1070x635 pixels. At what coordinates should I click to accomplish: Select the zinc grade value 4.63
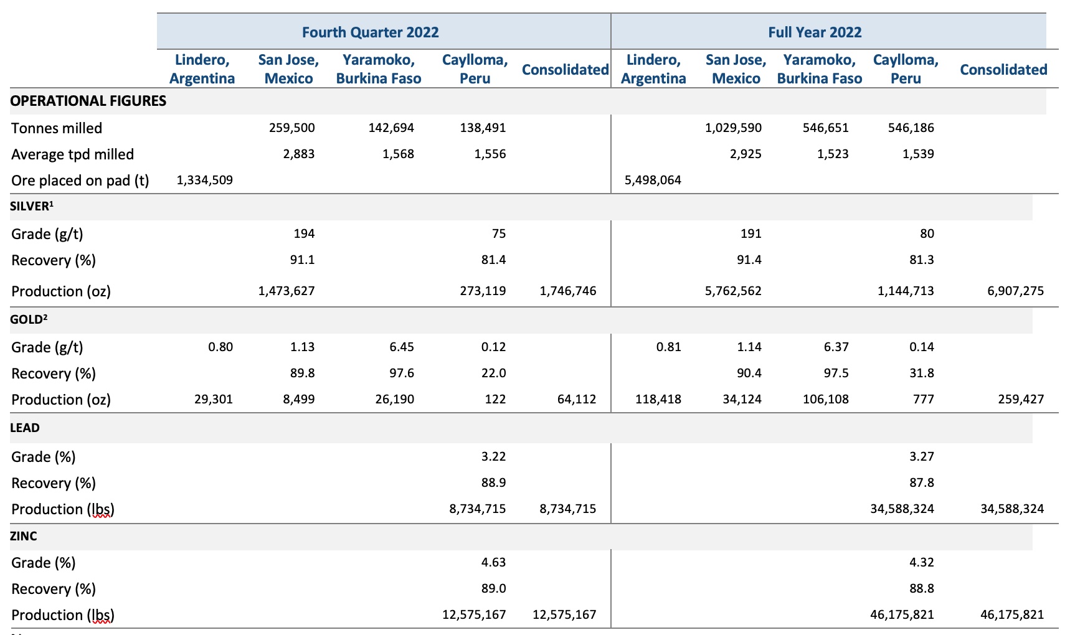click(493, 563)
